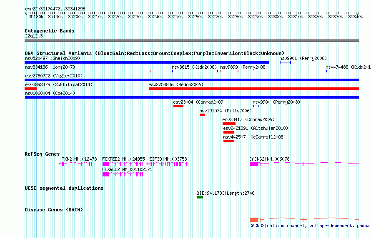This screenshot has height=238, width=371.
Task: Click the 35180k ruler label
Action: [x=36, y=17]
